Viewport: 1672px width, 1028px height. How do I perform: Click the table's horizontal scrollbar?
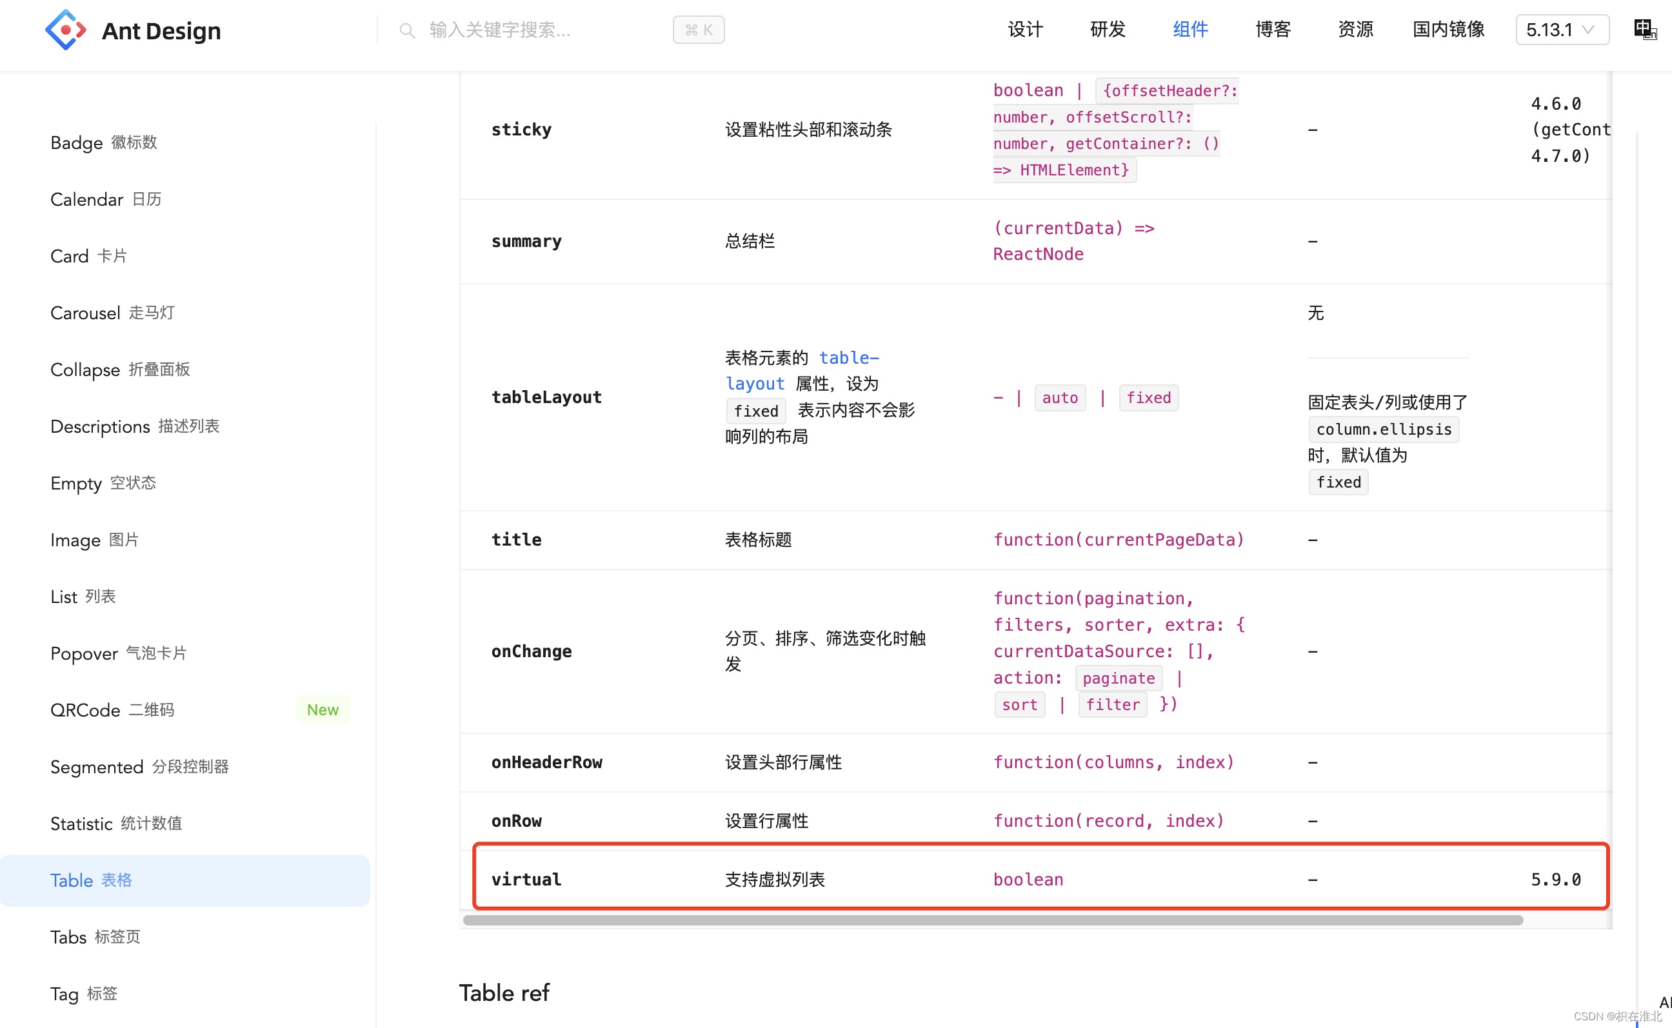(x=993, y=920)
